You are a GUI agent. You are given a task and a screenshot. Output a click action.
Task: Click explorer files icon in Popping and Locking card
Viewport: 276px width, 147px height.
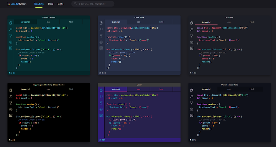coord(11,90)
